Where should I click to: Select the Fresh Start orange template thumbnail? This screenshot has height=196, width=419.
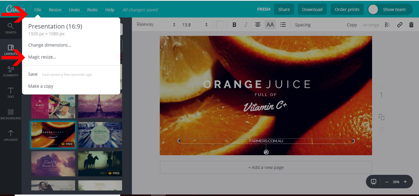[x=53, y=135]
